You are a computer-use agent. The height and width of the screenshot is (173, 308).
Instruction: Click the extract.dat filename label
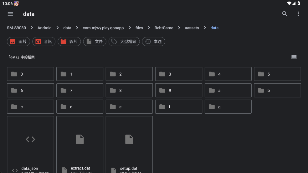click(80, 168)
